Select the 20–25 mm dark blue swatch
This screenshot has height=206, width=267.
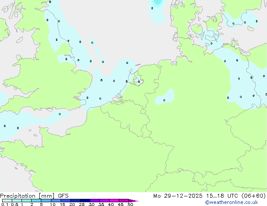click(75, 201)
